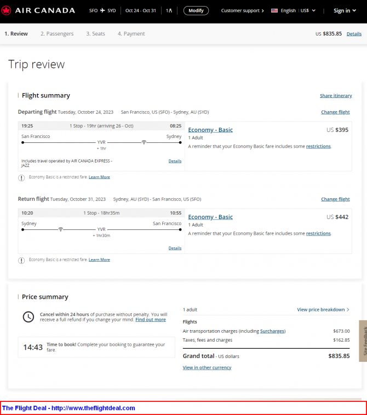The image size is (367, 415).
Task: Click Learn More under departing flight
Action: tap(99, 177)
